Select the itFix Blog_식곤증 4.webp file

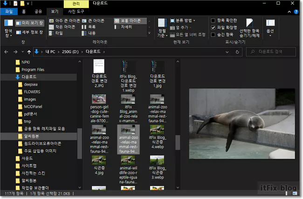158,137
